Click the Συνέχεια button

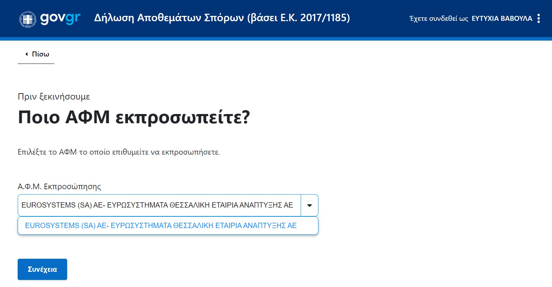click(x=42, y=269)
